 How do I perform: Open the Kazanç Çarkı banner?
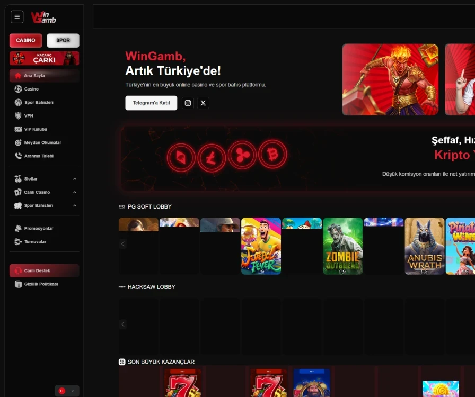(44, 58)
